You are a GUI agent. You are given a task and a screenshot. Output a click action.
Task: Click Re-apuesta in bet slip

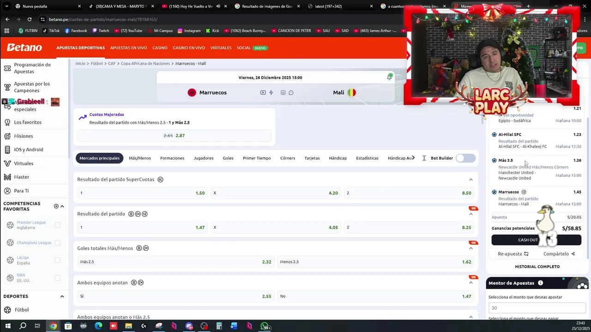tap(513, 254)
